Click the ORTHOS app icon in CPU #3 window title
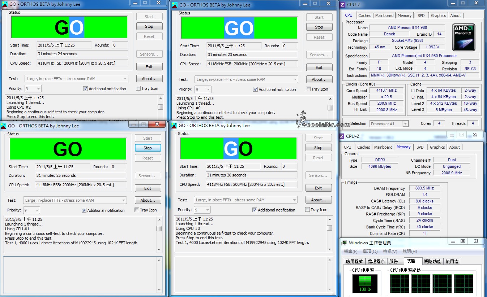 (x=174, y=126)
